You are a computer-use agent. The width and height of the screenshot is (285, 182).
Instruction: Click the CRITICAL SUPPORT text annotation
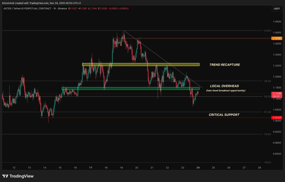click(224, 115)
